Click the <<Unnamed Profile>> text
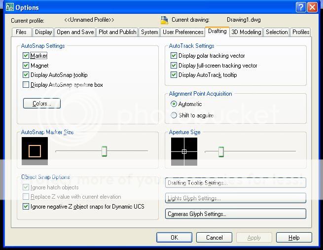Image resolution: width=323 pixels, height=250 pixels. [x=89, y=20]
